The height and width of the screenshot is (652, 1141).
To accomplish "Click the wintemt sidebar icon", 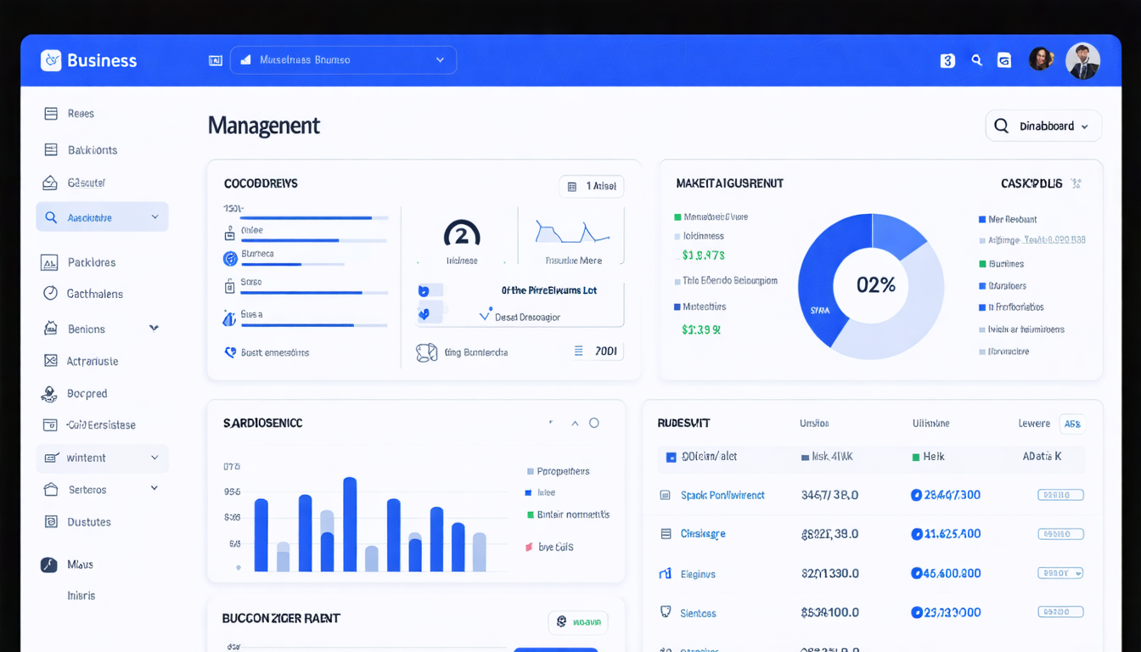I will click(51, 458).
